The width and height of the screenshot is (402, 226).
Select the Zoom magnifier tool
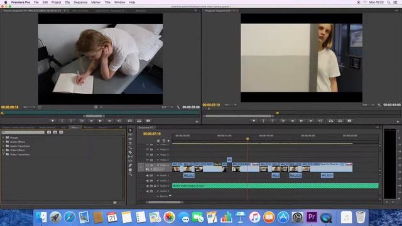pyautogui.click(x=130, y=174)
